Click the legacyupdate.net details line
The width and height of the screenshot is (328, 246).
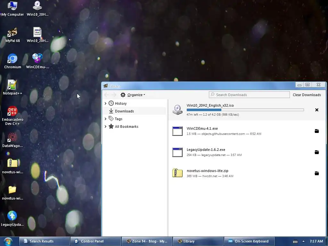214,155
